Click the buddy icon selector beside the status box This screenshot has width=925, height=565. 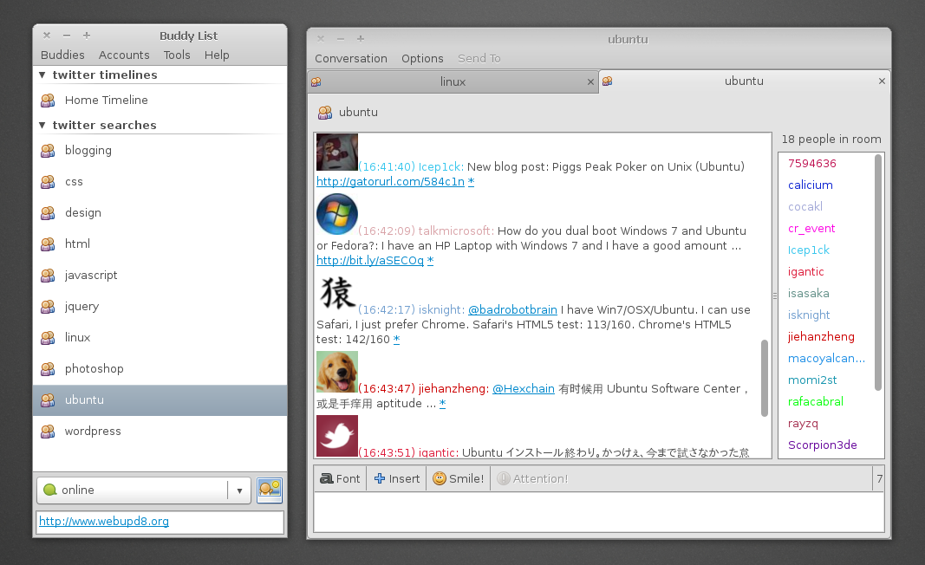tap(270, 490)
